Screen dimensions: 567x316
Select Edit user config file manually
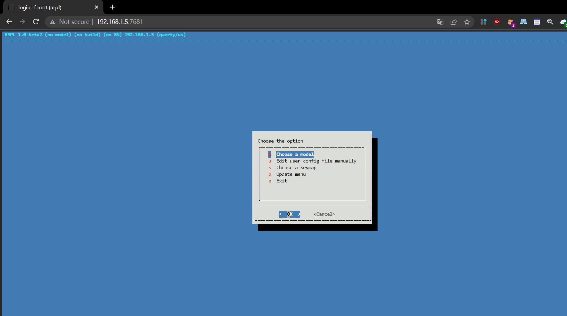(x=316, y=161)
